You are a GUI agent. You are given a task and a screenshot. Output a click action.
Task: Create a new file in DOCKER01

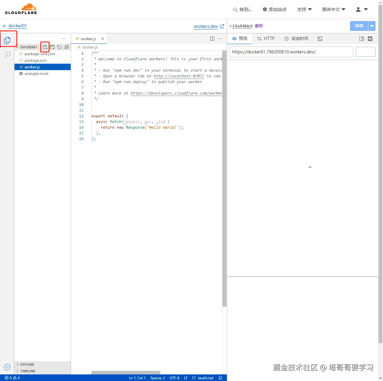click(x=45, y=47)
